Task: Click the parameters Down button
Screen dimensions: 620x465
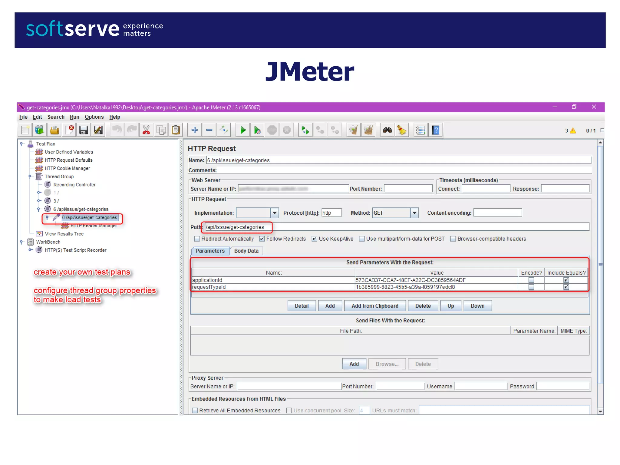Action: click(x=477, y=306)
